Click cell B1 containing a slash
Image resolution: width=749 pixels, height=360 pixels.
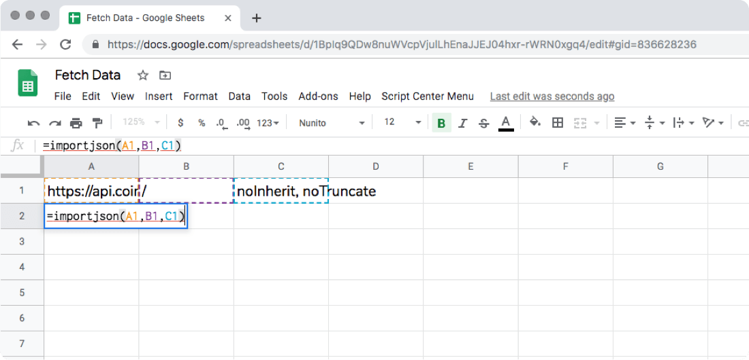click(x=187, y=191)
